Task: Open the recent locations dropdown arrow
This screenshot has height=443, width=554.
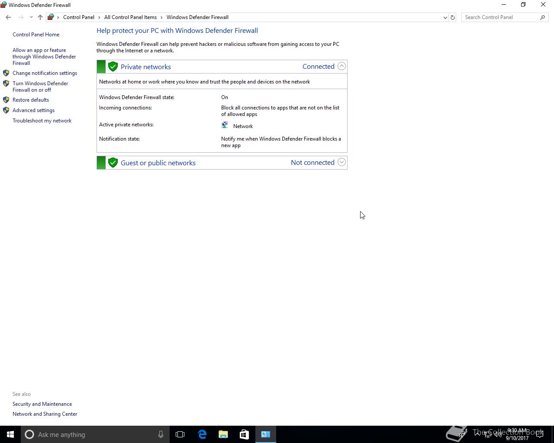Action: click(31, 17)
